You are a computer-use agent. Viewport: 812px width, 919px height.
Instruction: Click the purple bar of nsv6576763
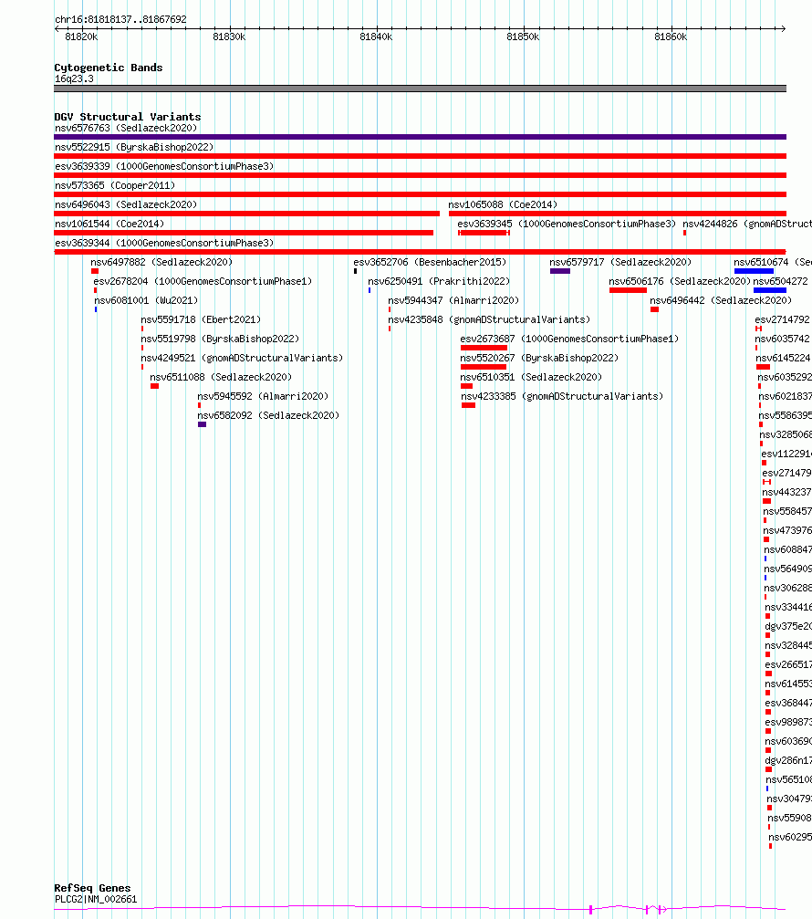pyautogui.click(x=420, y=137)
